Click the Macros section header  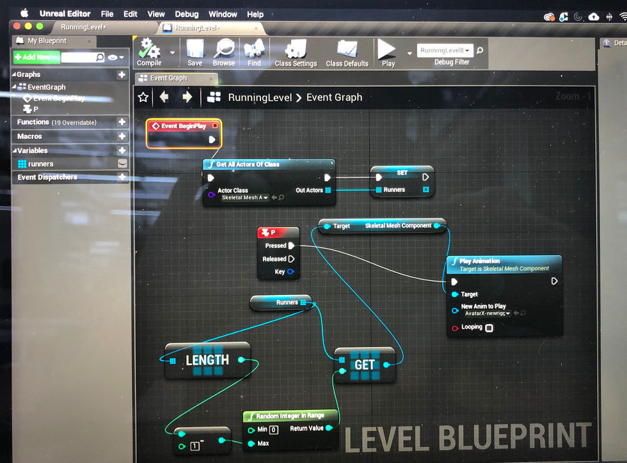70,136
